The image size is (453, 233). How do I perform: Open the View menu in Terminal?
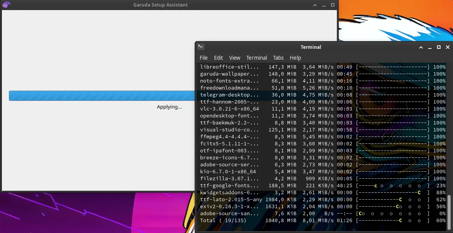pos(235,58)
